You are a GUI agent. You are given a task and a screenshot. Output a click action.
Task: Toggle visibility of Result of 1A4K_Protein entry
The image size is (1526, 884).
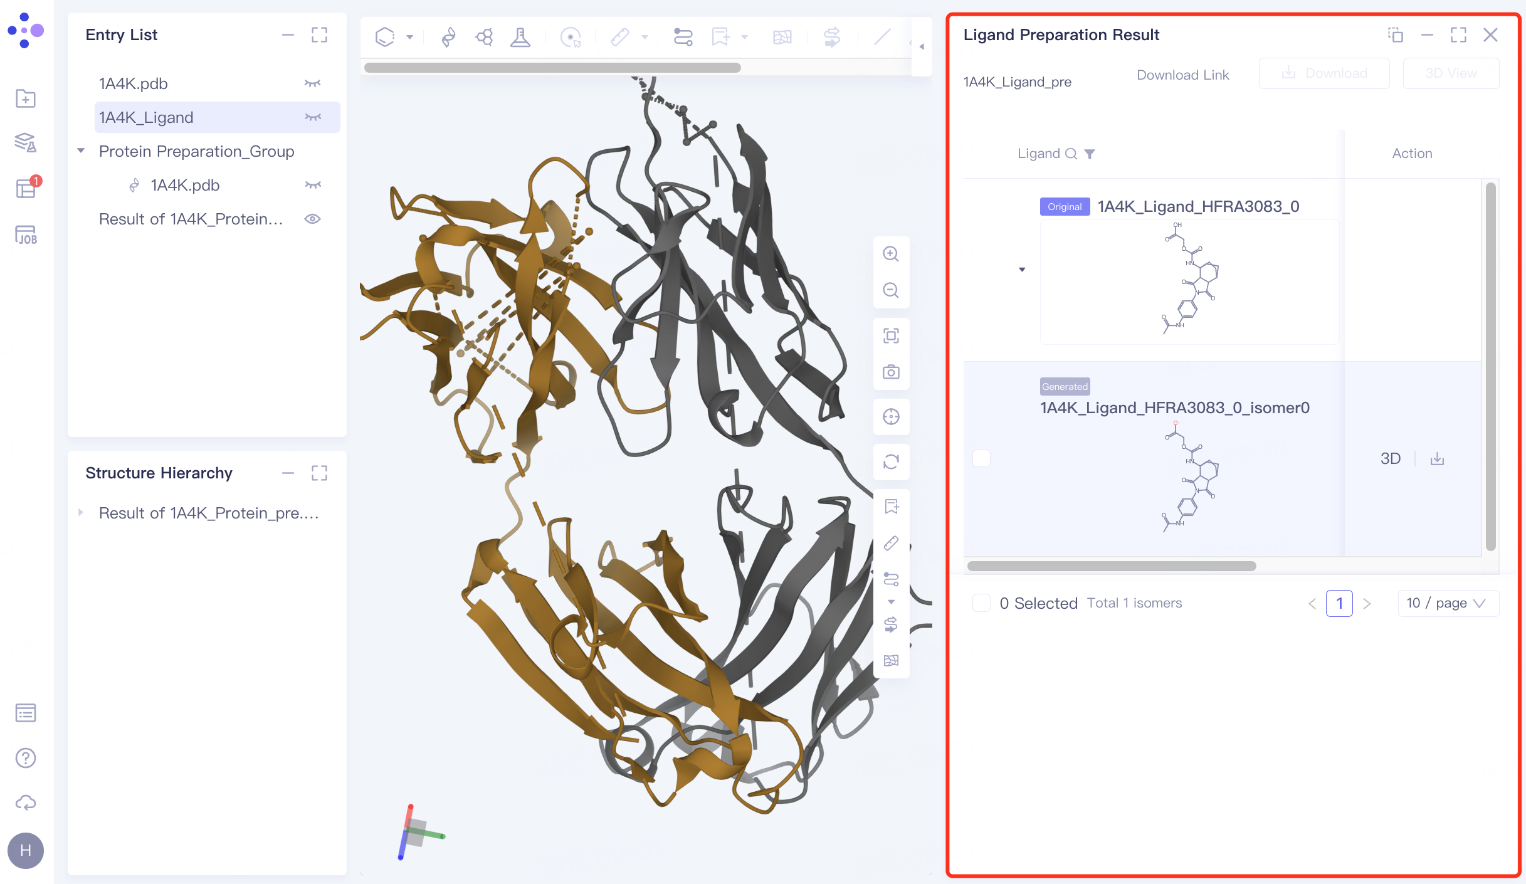pos(313,218)
